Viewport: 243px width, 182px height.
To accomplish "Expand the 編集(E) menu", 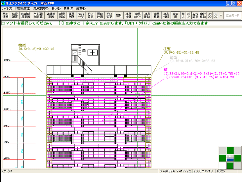I will point(81,8).
